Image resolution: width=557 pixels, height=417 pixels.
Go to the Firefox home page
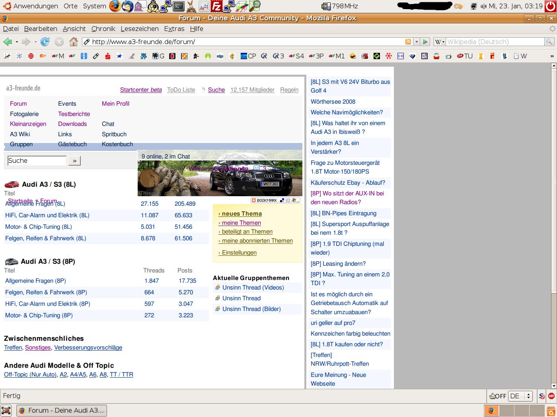[73, 42]
